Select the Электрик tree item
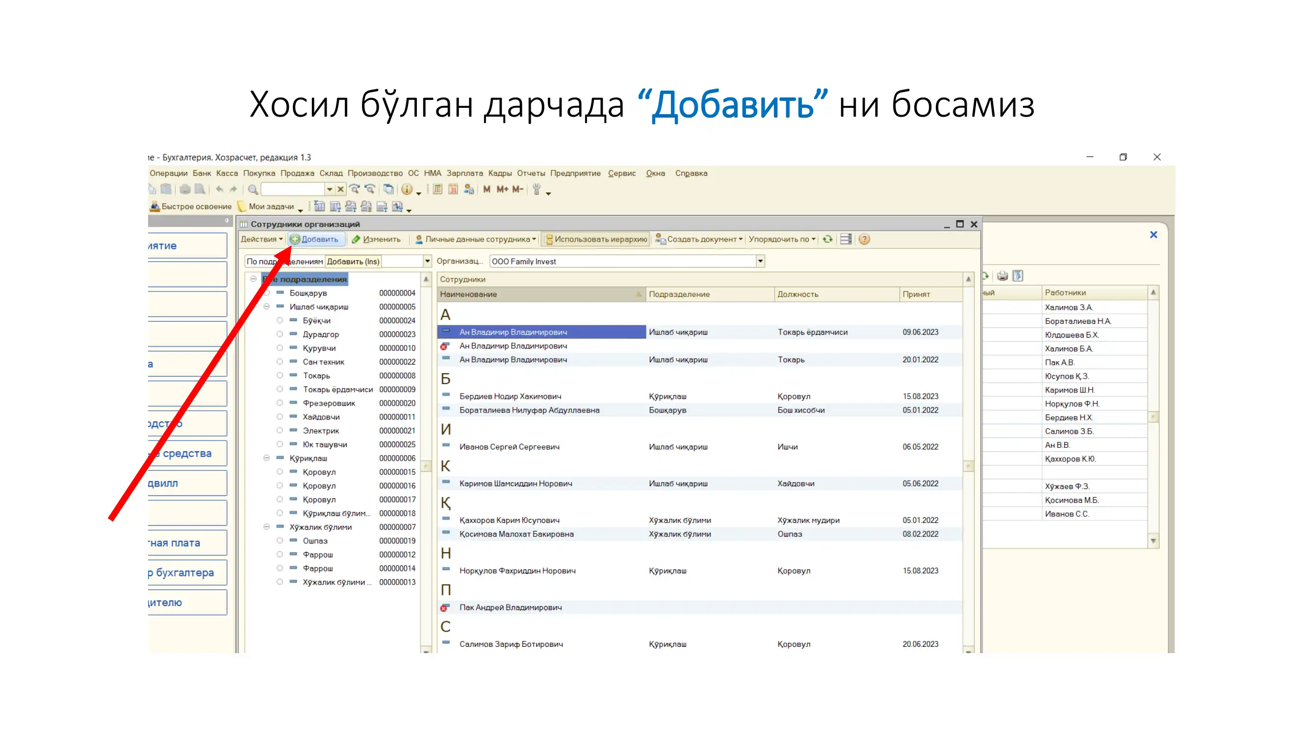Image resolution: width=1308 pixels, height=735 pixels. click(x=321, y=431)
